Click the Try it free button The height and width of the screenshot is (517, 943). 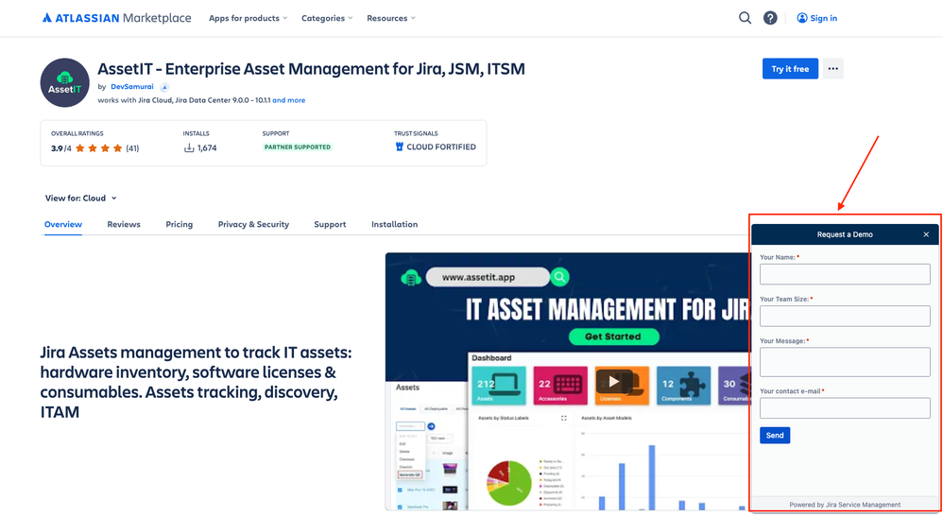click(790, 69)
